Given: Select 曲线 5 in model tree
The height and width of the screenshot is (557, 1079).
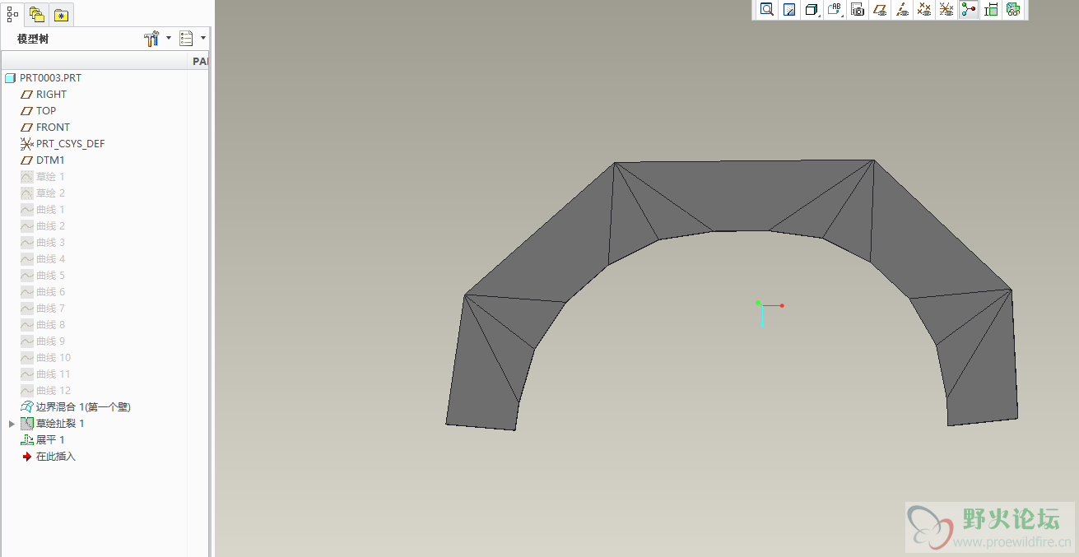Looking at the screenshot, I should 50,276.
